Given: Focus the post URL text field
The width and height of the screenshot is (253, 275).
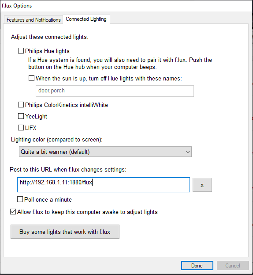Looking at the screenshot, I should [104, 185].
